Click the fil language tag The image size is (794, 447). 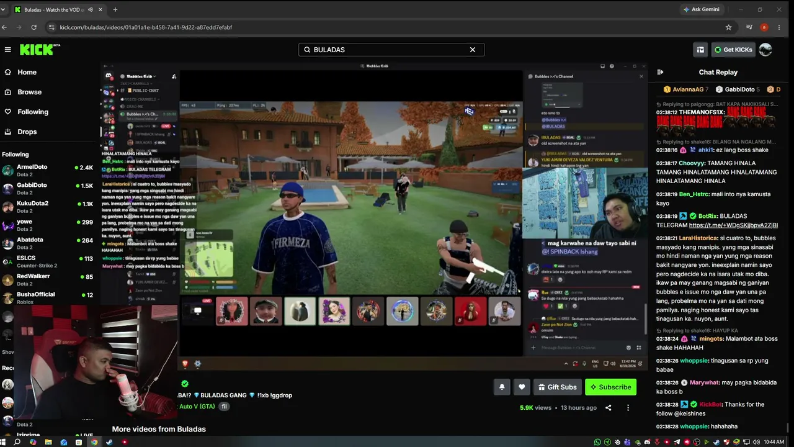point(225,407)
